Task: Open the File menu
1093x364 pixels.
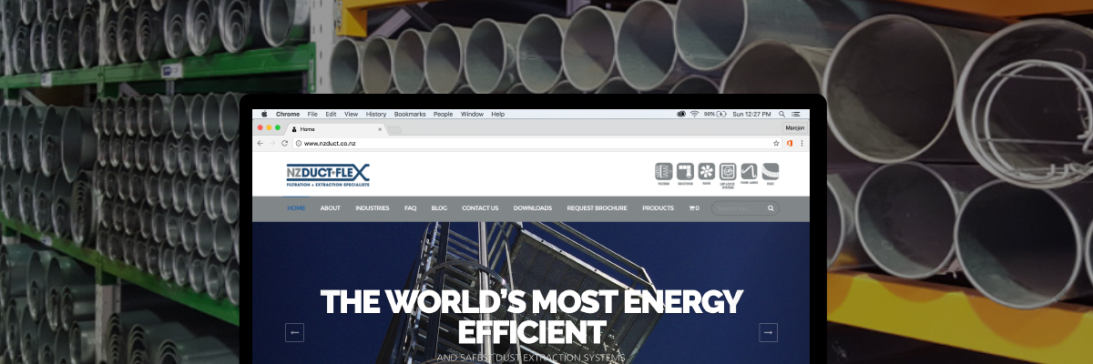Action: click(x=312, y=114)
